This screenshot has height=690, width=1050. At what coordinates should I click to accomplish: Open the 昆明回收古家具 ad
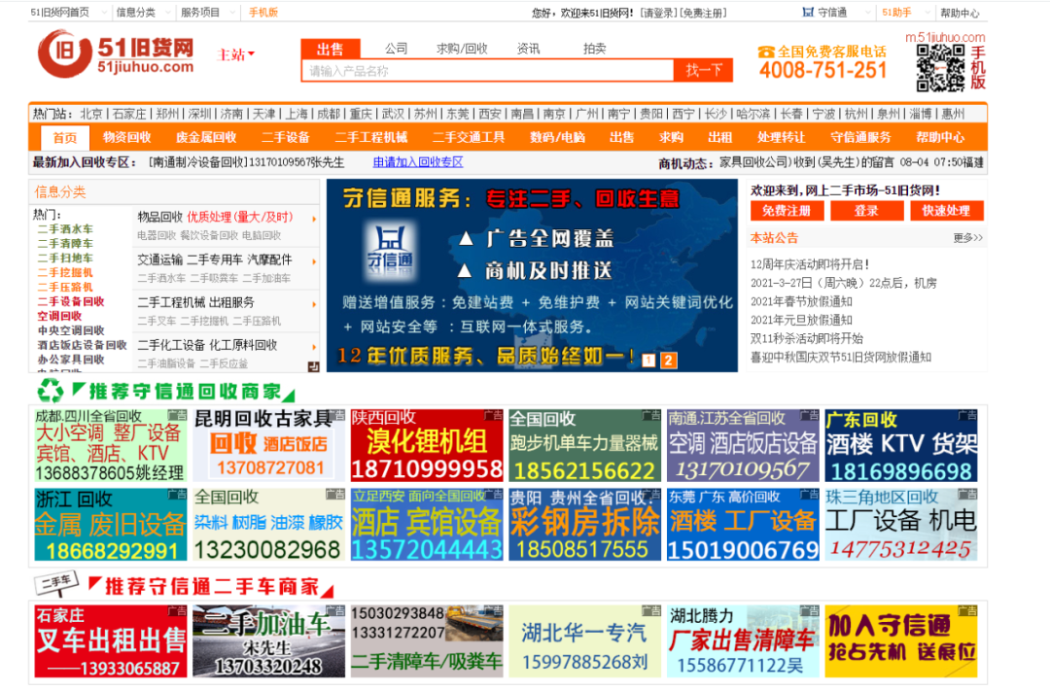coord(269,445)
